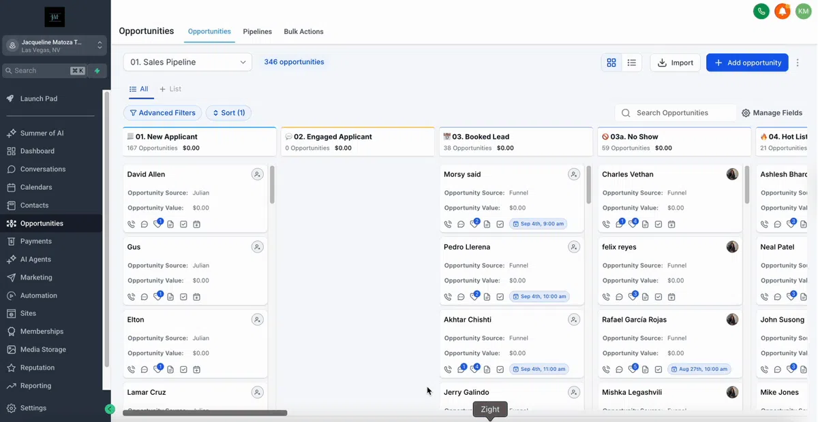Click appointment icon on Gus card
This screenshot has width=818, height=422.
click(196, 297)
